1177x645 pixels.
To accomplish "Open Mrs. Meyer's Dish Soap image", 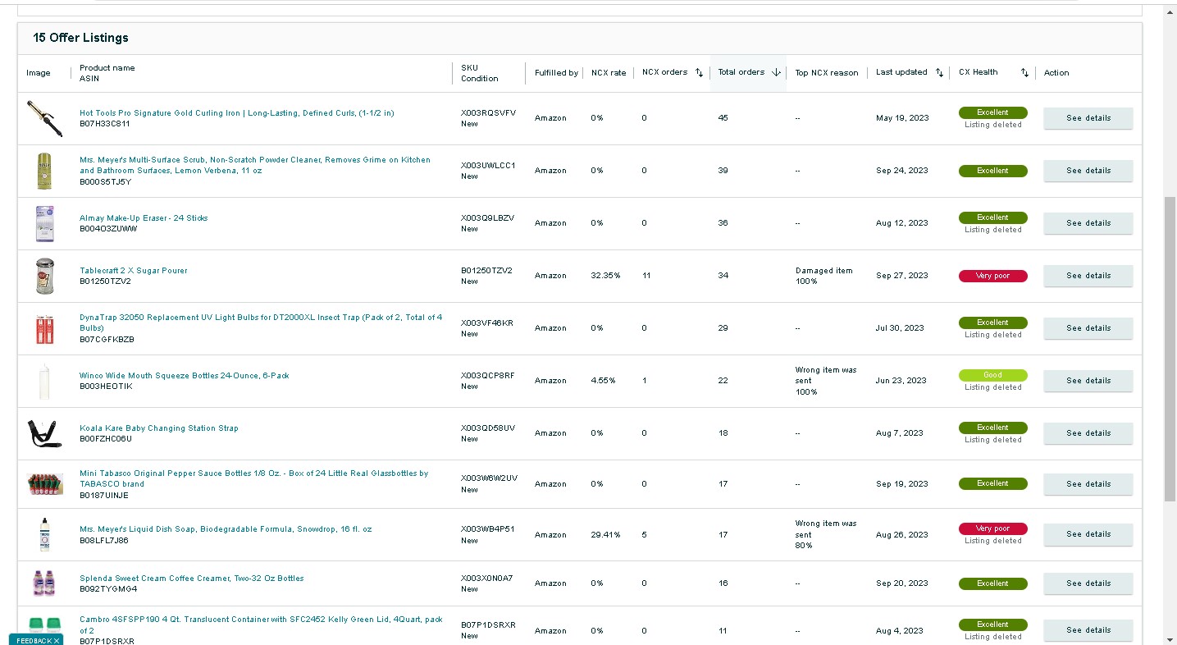I will pyautogui.click(x=44, y=534).
